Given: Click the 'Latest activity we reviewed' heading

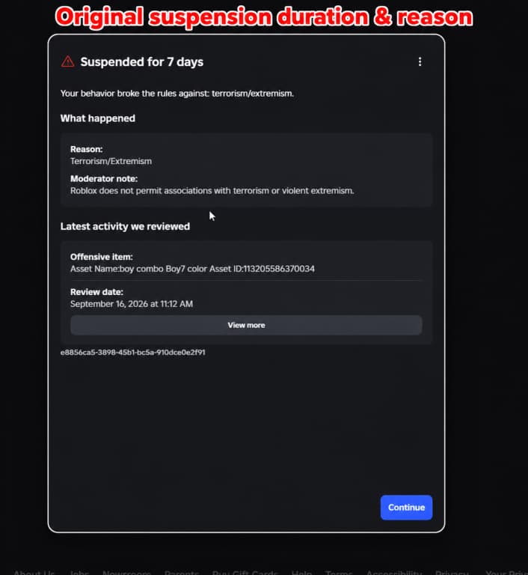Looking at the screenshot, I should point(126,227).
